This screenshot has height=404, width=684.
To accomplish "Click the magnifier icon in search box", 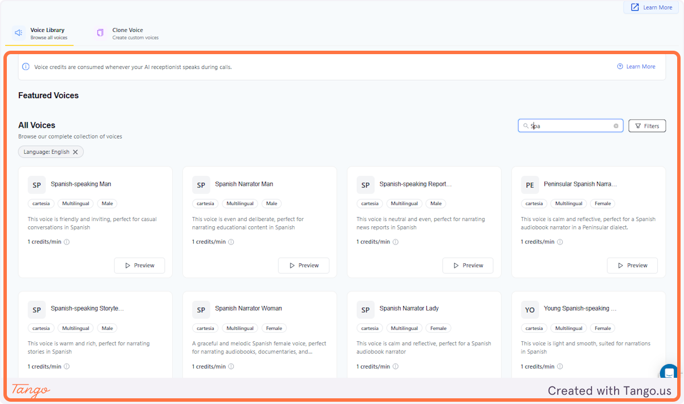I will (526, 126).
